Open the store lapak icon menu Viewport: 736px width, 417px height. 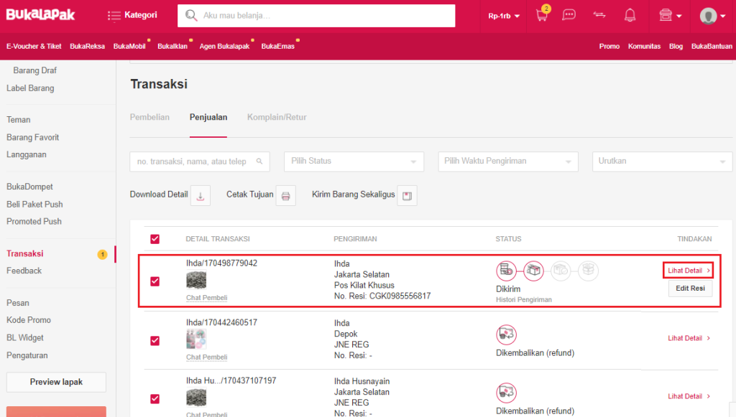(671, 16)
